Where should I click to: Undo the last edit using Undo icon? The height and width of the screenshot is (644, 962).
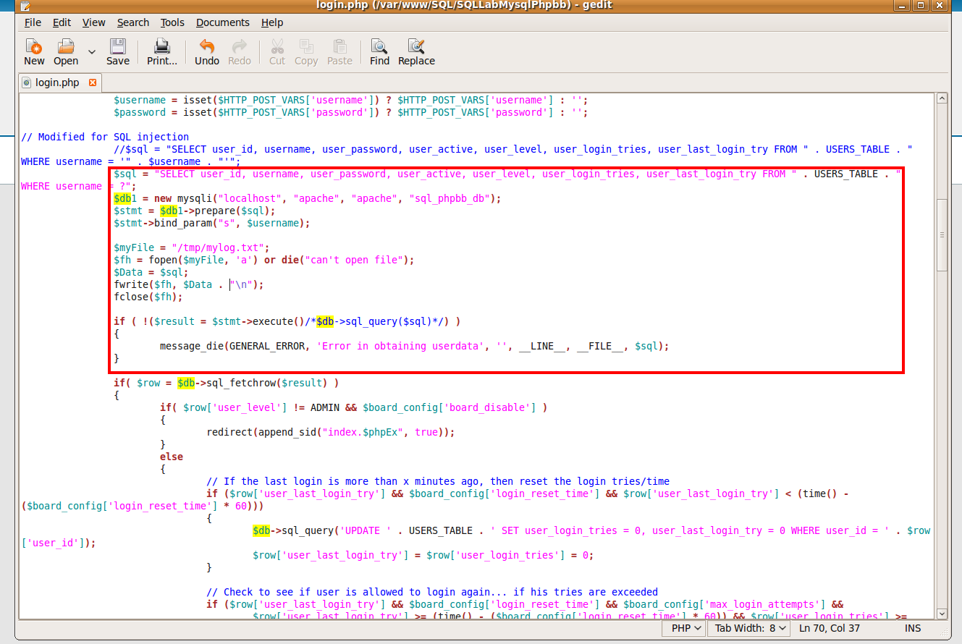(207, 51)
